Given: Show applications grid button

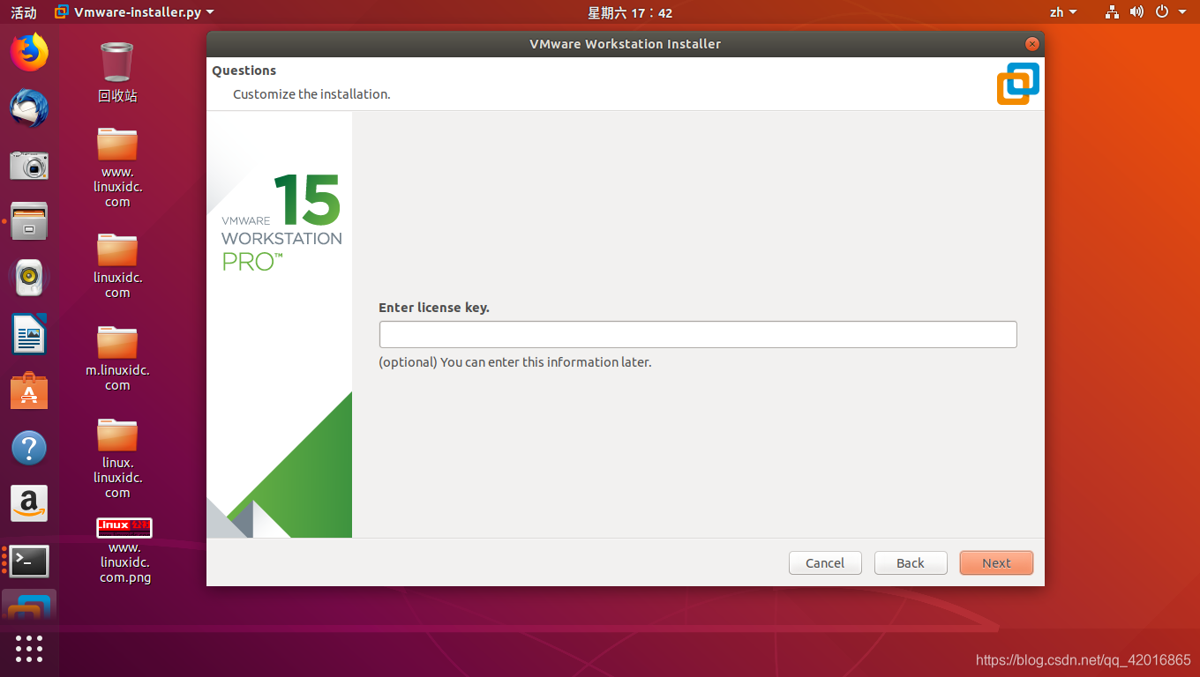Looking at the screenshot, I should point(29,648).
